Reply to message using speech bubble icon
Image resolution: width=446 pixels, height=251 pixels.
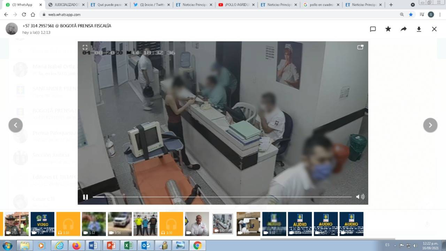373,29
